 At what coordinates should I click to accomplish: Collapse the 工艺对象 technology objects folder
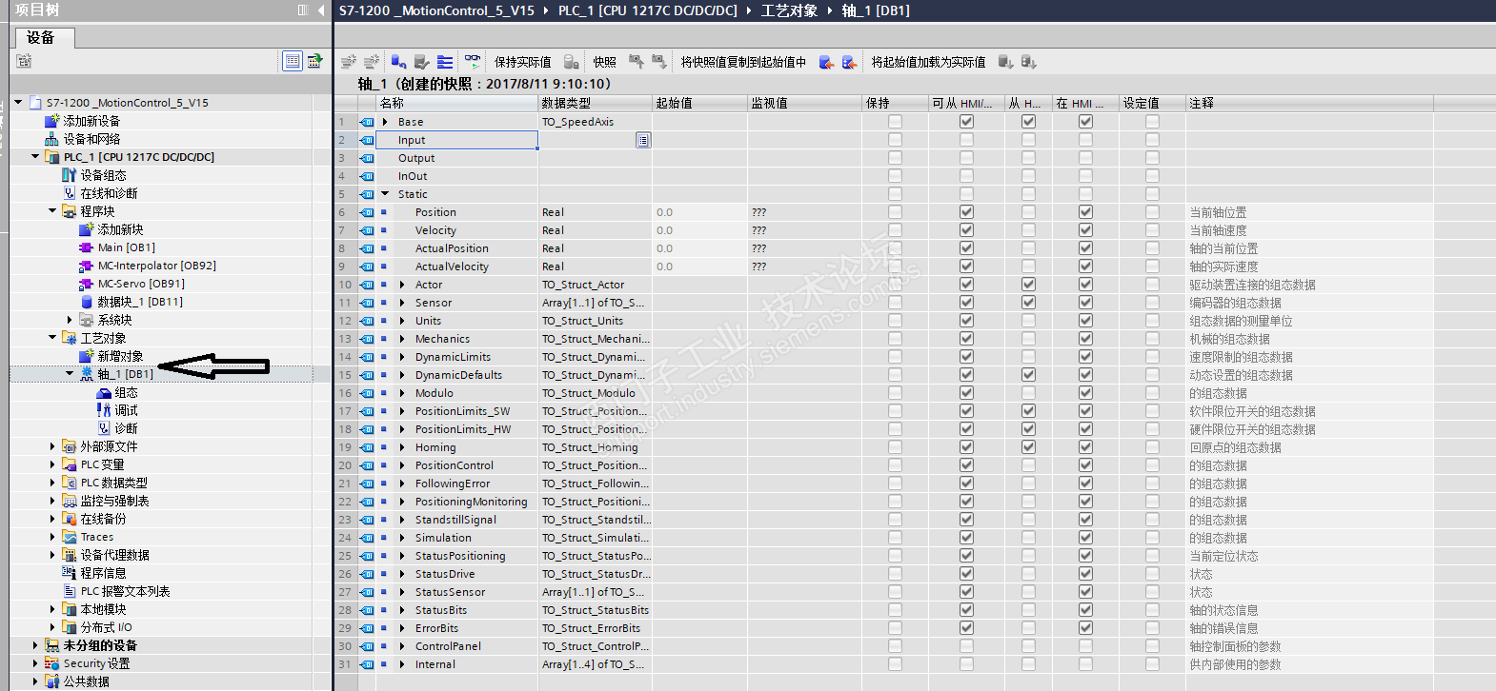pyautogui.click(x=52, y=337)
